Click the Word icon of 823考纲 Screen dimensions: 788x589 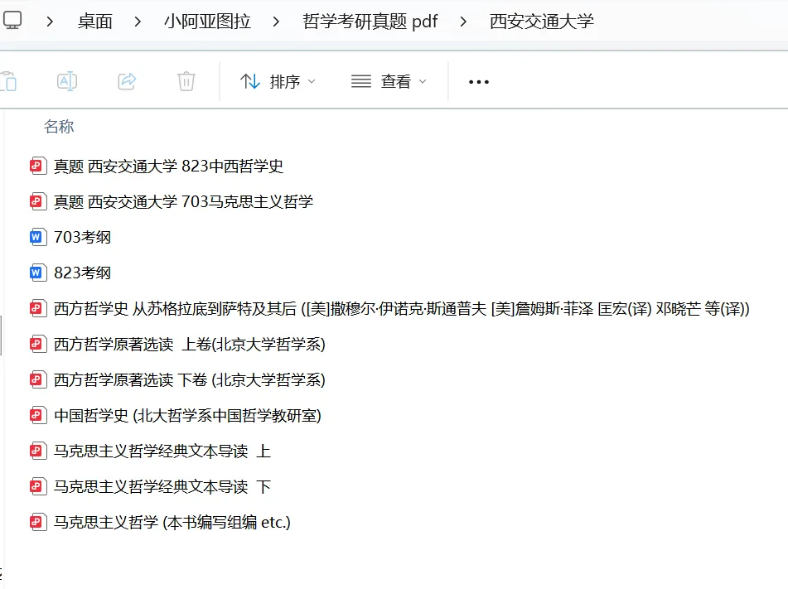(x=37, y=272)
